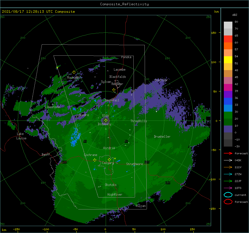Screen dimensions: 249x233
Task: Select magenta 39-42 dBZ swatch
Action: tap(228, 87)
